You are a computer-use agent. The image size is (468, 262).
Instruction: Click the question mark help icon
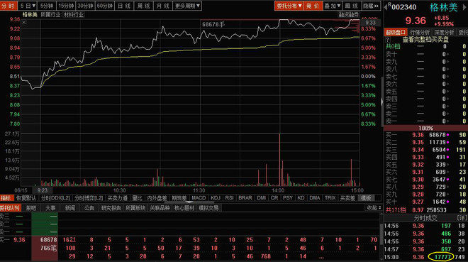pyautogui.click(x=387, y=40)
